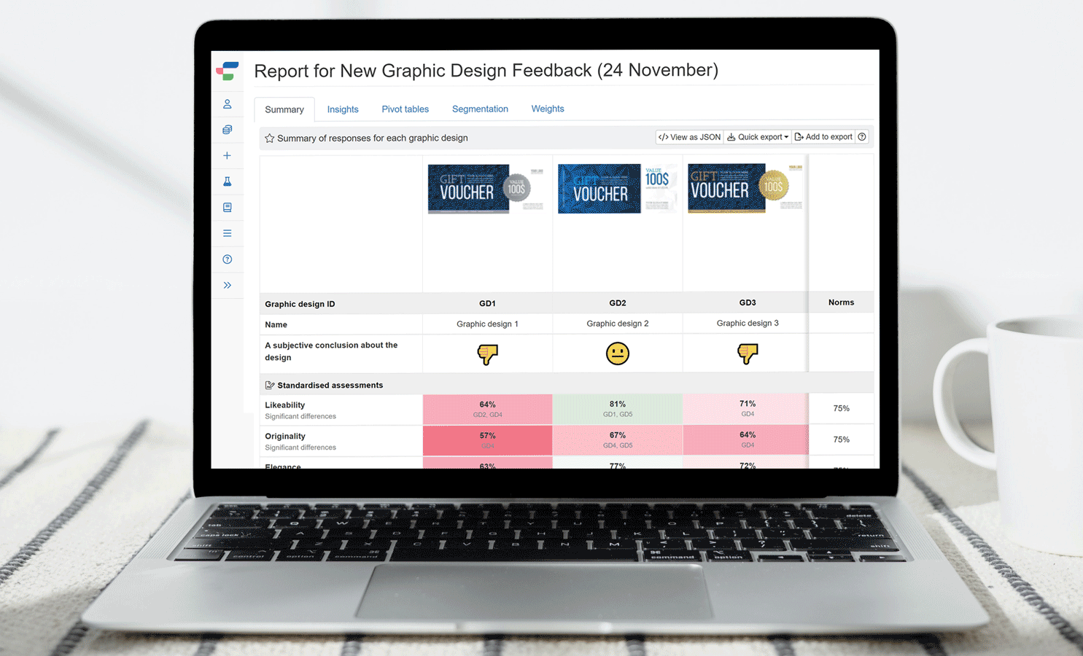1083x656 pixels.
Task: Open the user account sidebar icon
Action: click(228, 104)
